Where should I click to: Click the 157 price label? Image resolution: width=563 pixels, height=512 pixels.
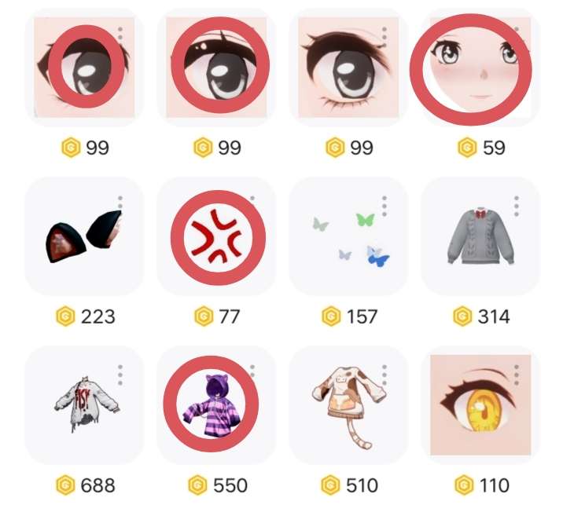(362, 316)
